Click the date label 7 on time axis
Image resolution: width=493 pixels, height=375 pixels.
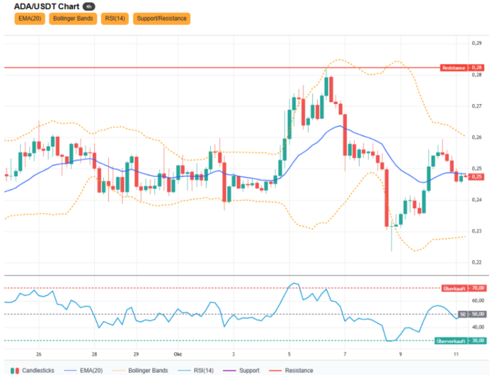click(345, 354)
